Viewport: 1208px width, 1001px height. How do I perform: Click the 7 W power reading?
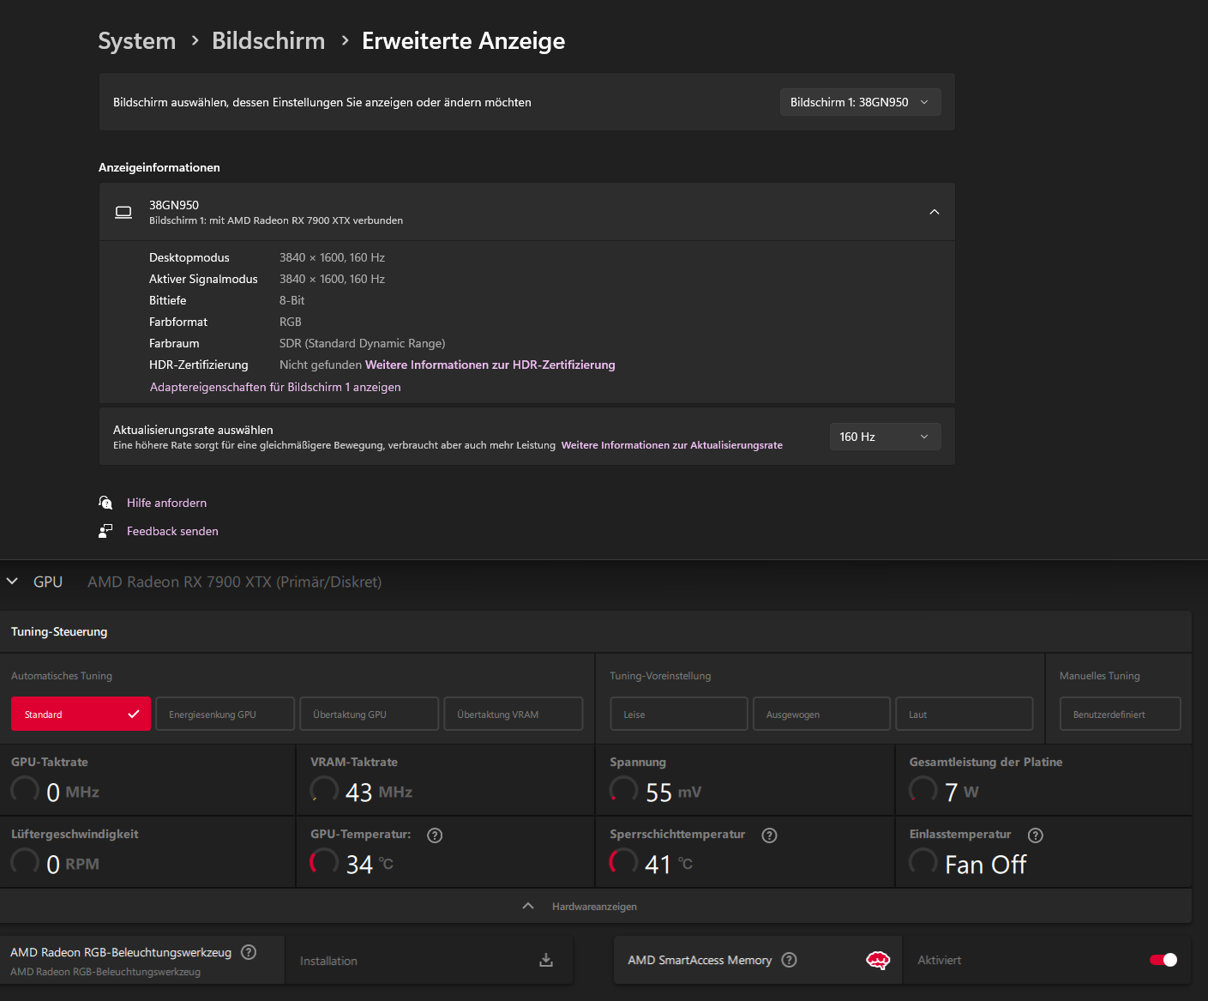point(961,792)
